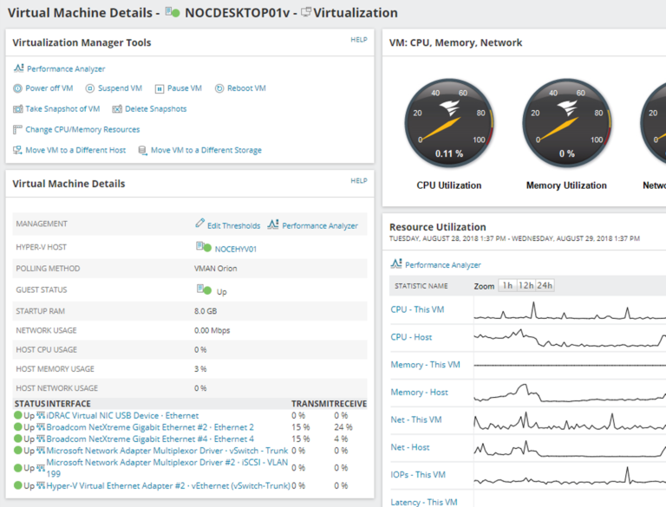
Task: Move VM to a Different Storage
Action: [206, 150]
